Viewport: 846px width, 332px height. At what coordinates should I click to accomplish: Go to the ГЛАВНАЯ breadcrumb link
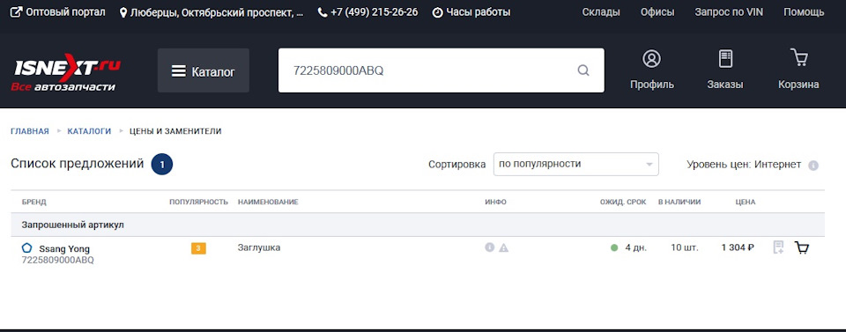30,131
